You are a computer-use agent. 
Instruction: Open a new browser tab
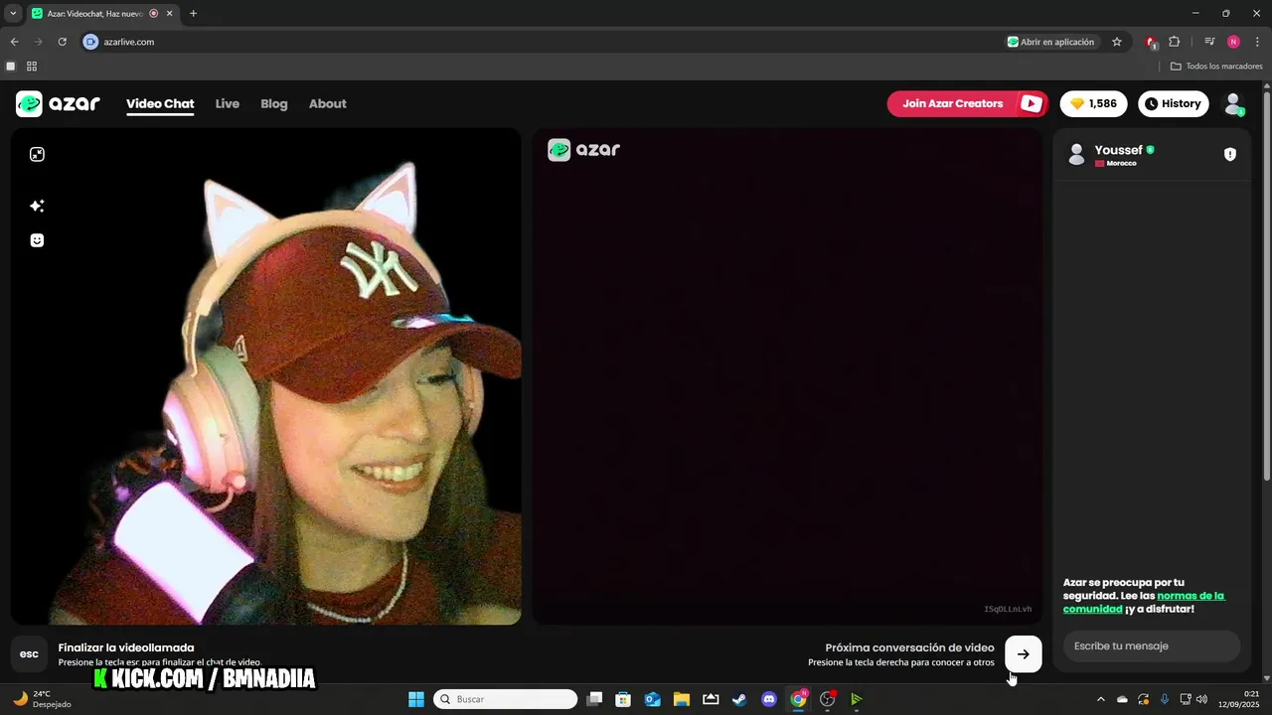(193, 14)
